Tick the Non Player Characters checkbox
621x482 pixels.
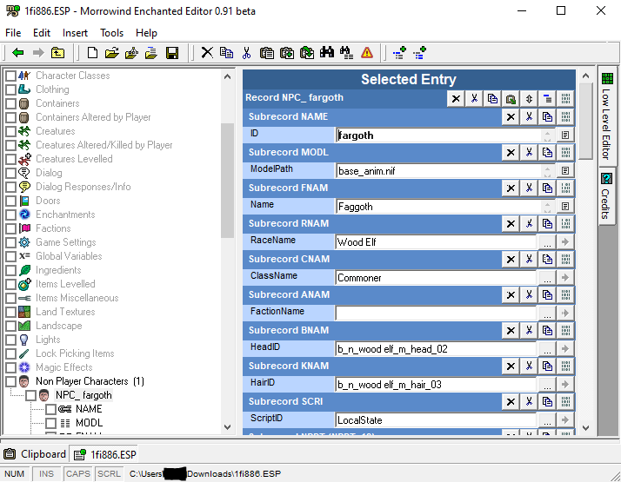pyautogui.click(x=10, y=381)
